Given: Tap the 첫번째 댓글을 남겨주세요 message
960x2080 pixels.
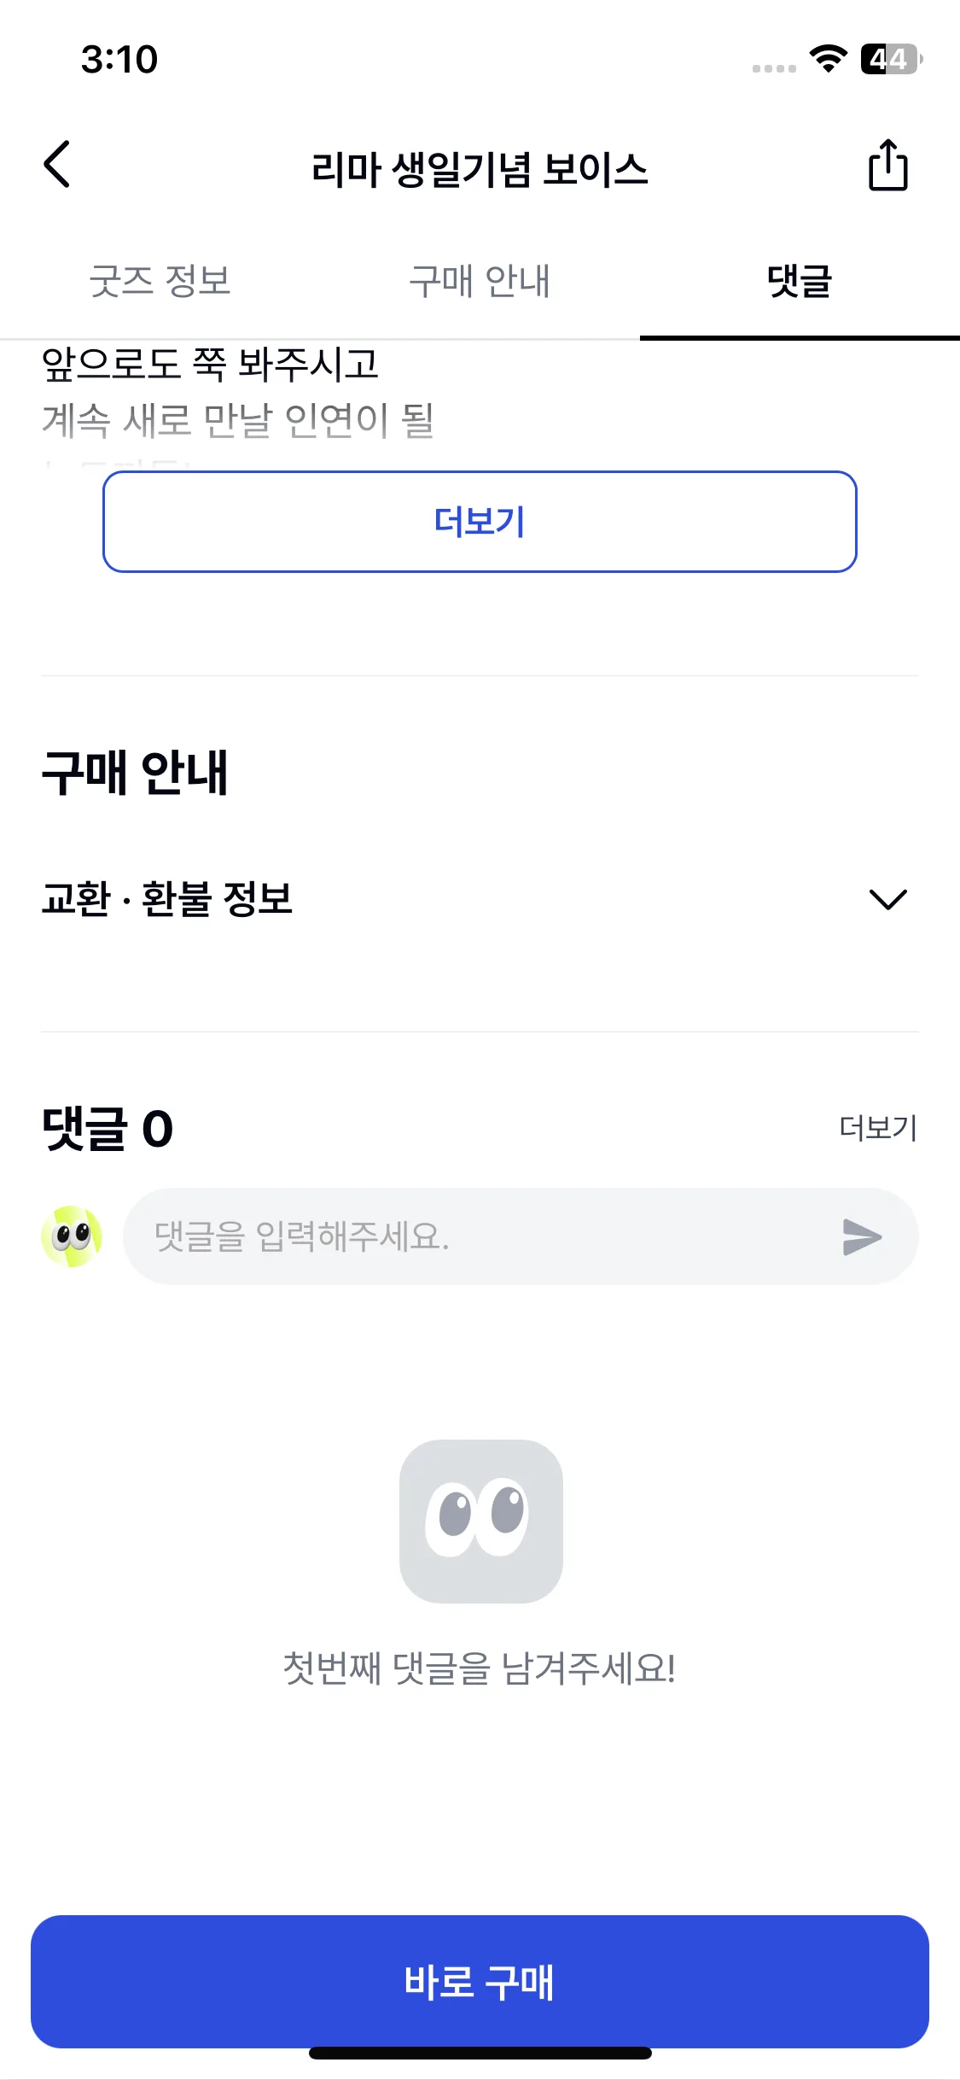Looking at the screenshot, I should [x=480, y=1668].
